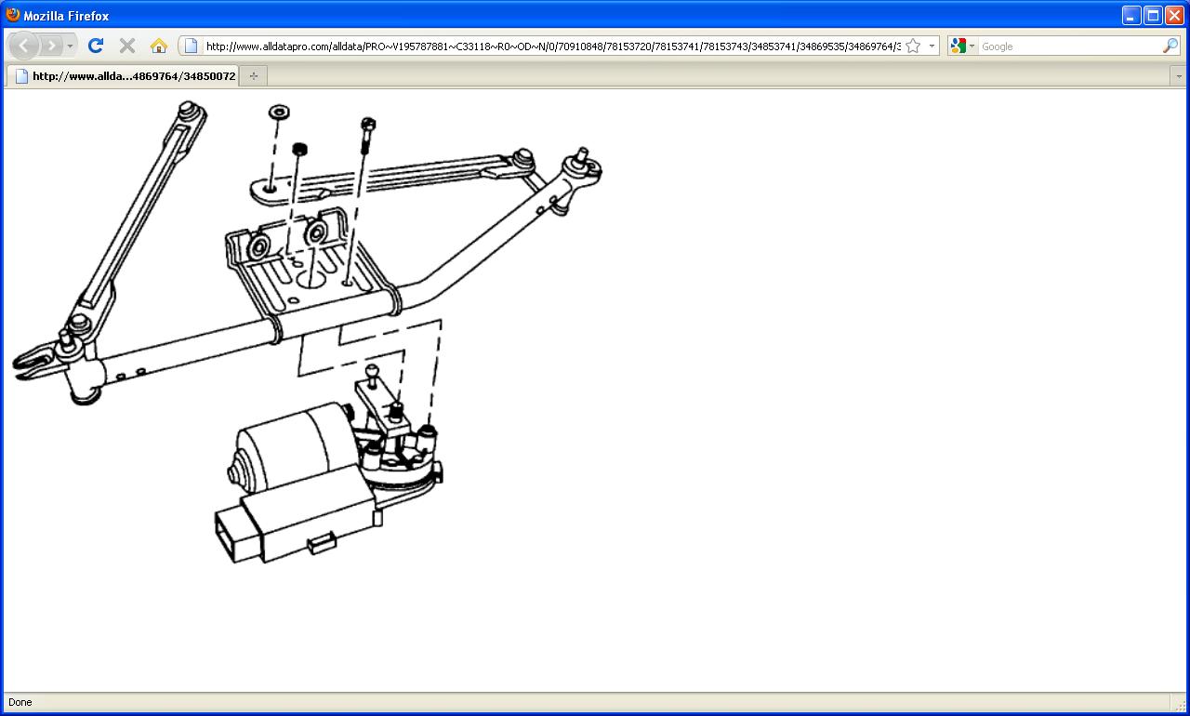Maximize the Mozilla Firefox window
The image size is (1190, 716).
coord(1153,15)
